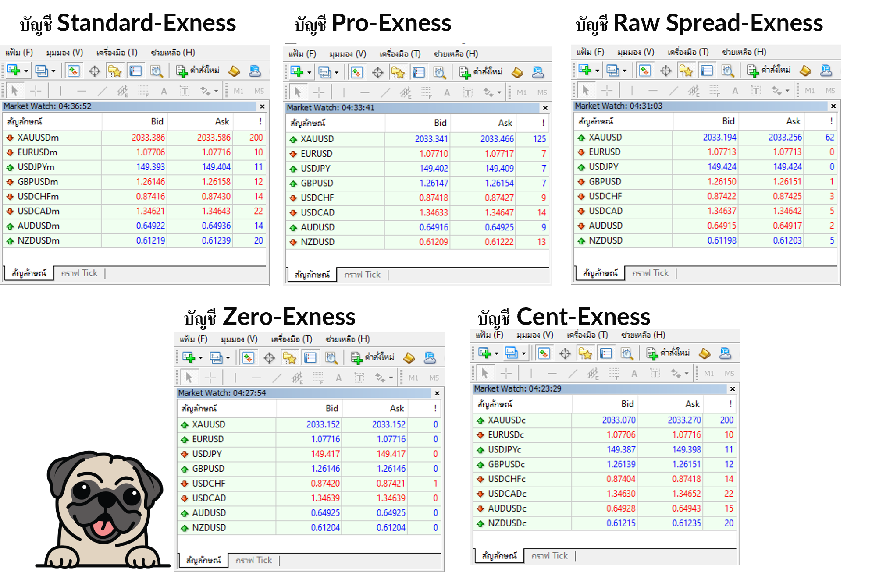
Task: Close Market Watch panel in Pro-Exness window
Action: (x=545, y=108)
